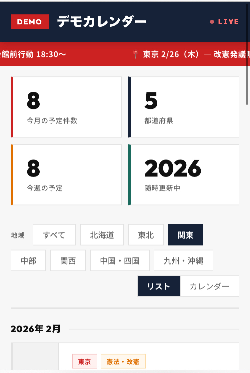Click the 今週の予定 stat card
The image size is (250, 373).
(x=66, y=175)
